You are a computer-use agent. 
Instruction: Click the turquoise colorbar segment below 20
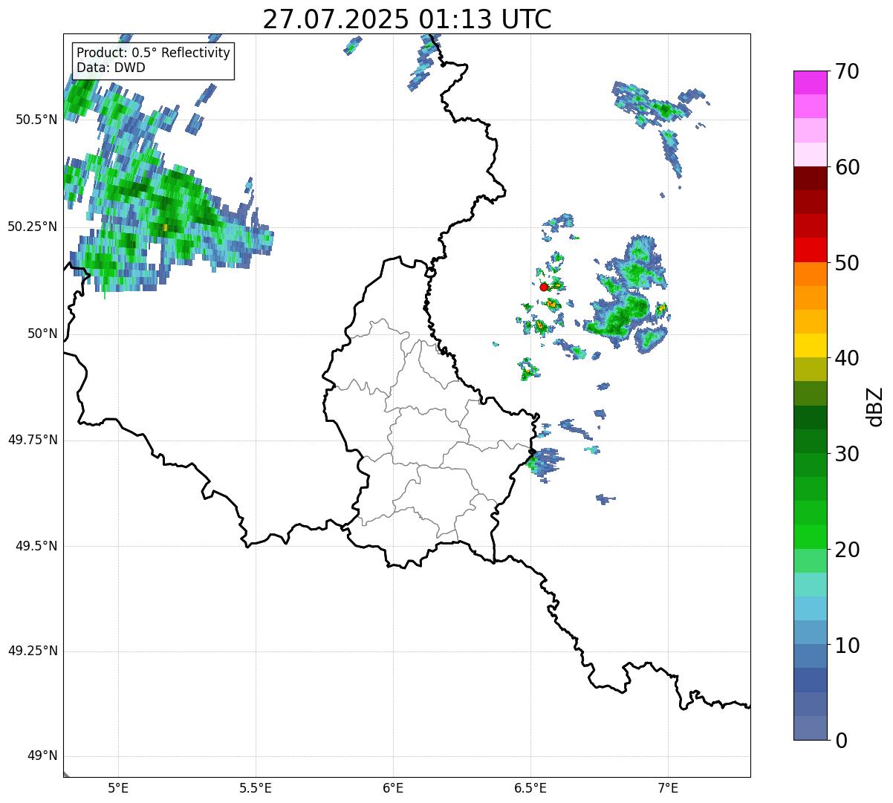810,585
